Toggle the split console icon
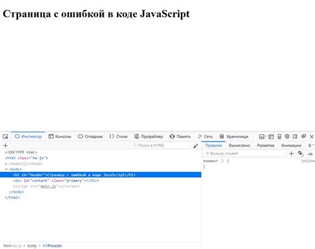Screen dimensions: 315x249 click(x=271, y=136)
